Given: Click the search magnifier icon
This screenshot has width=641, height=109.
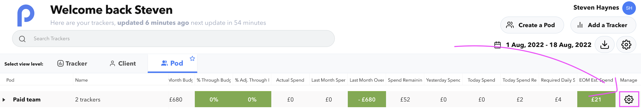Looking at the screenshot, I should 22,39.
